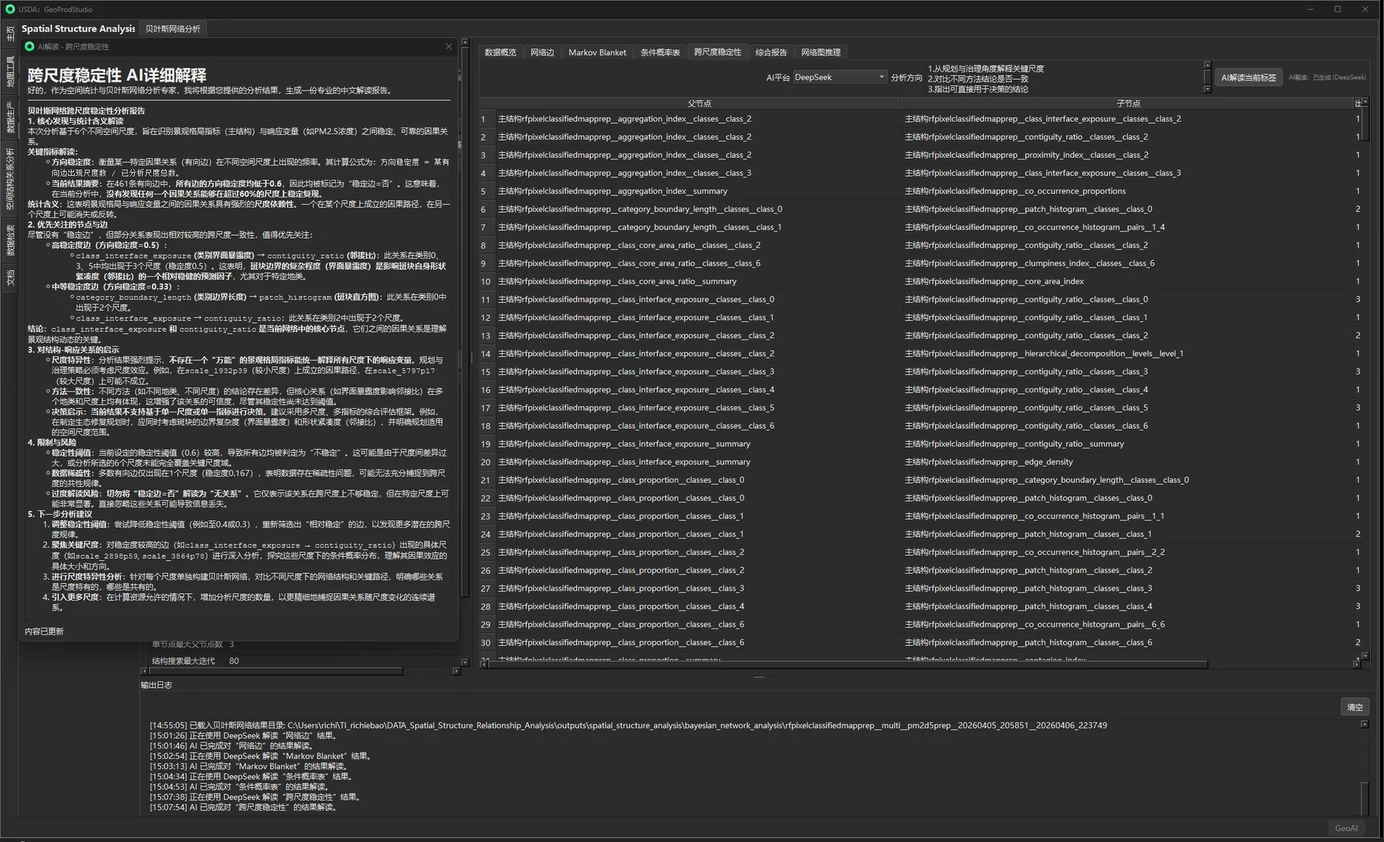Image resolution: width=1384 pixels, height=842 pixels.
Task: Click the green GeoProdStudio logo icon
Action: pos(10,9)
